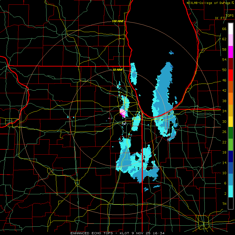Click the legend value "54"
This screenshot has height=235, width=235.
tap(224, 60)
